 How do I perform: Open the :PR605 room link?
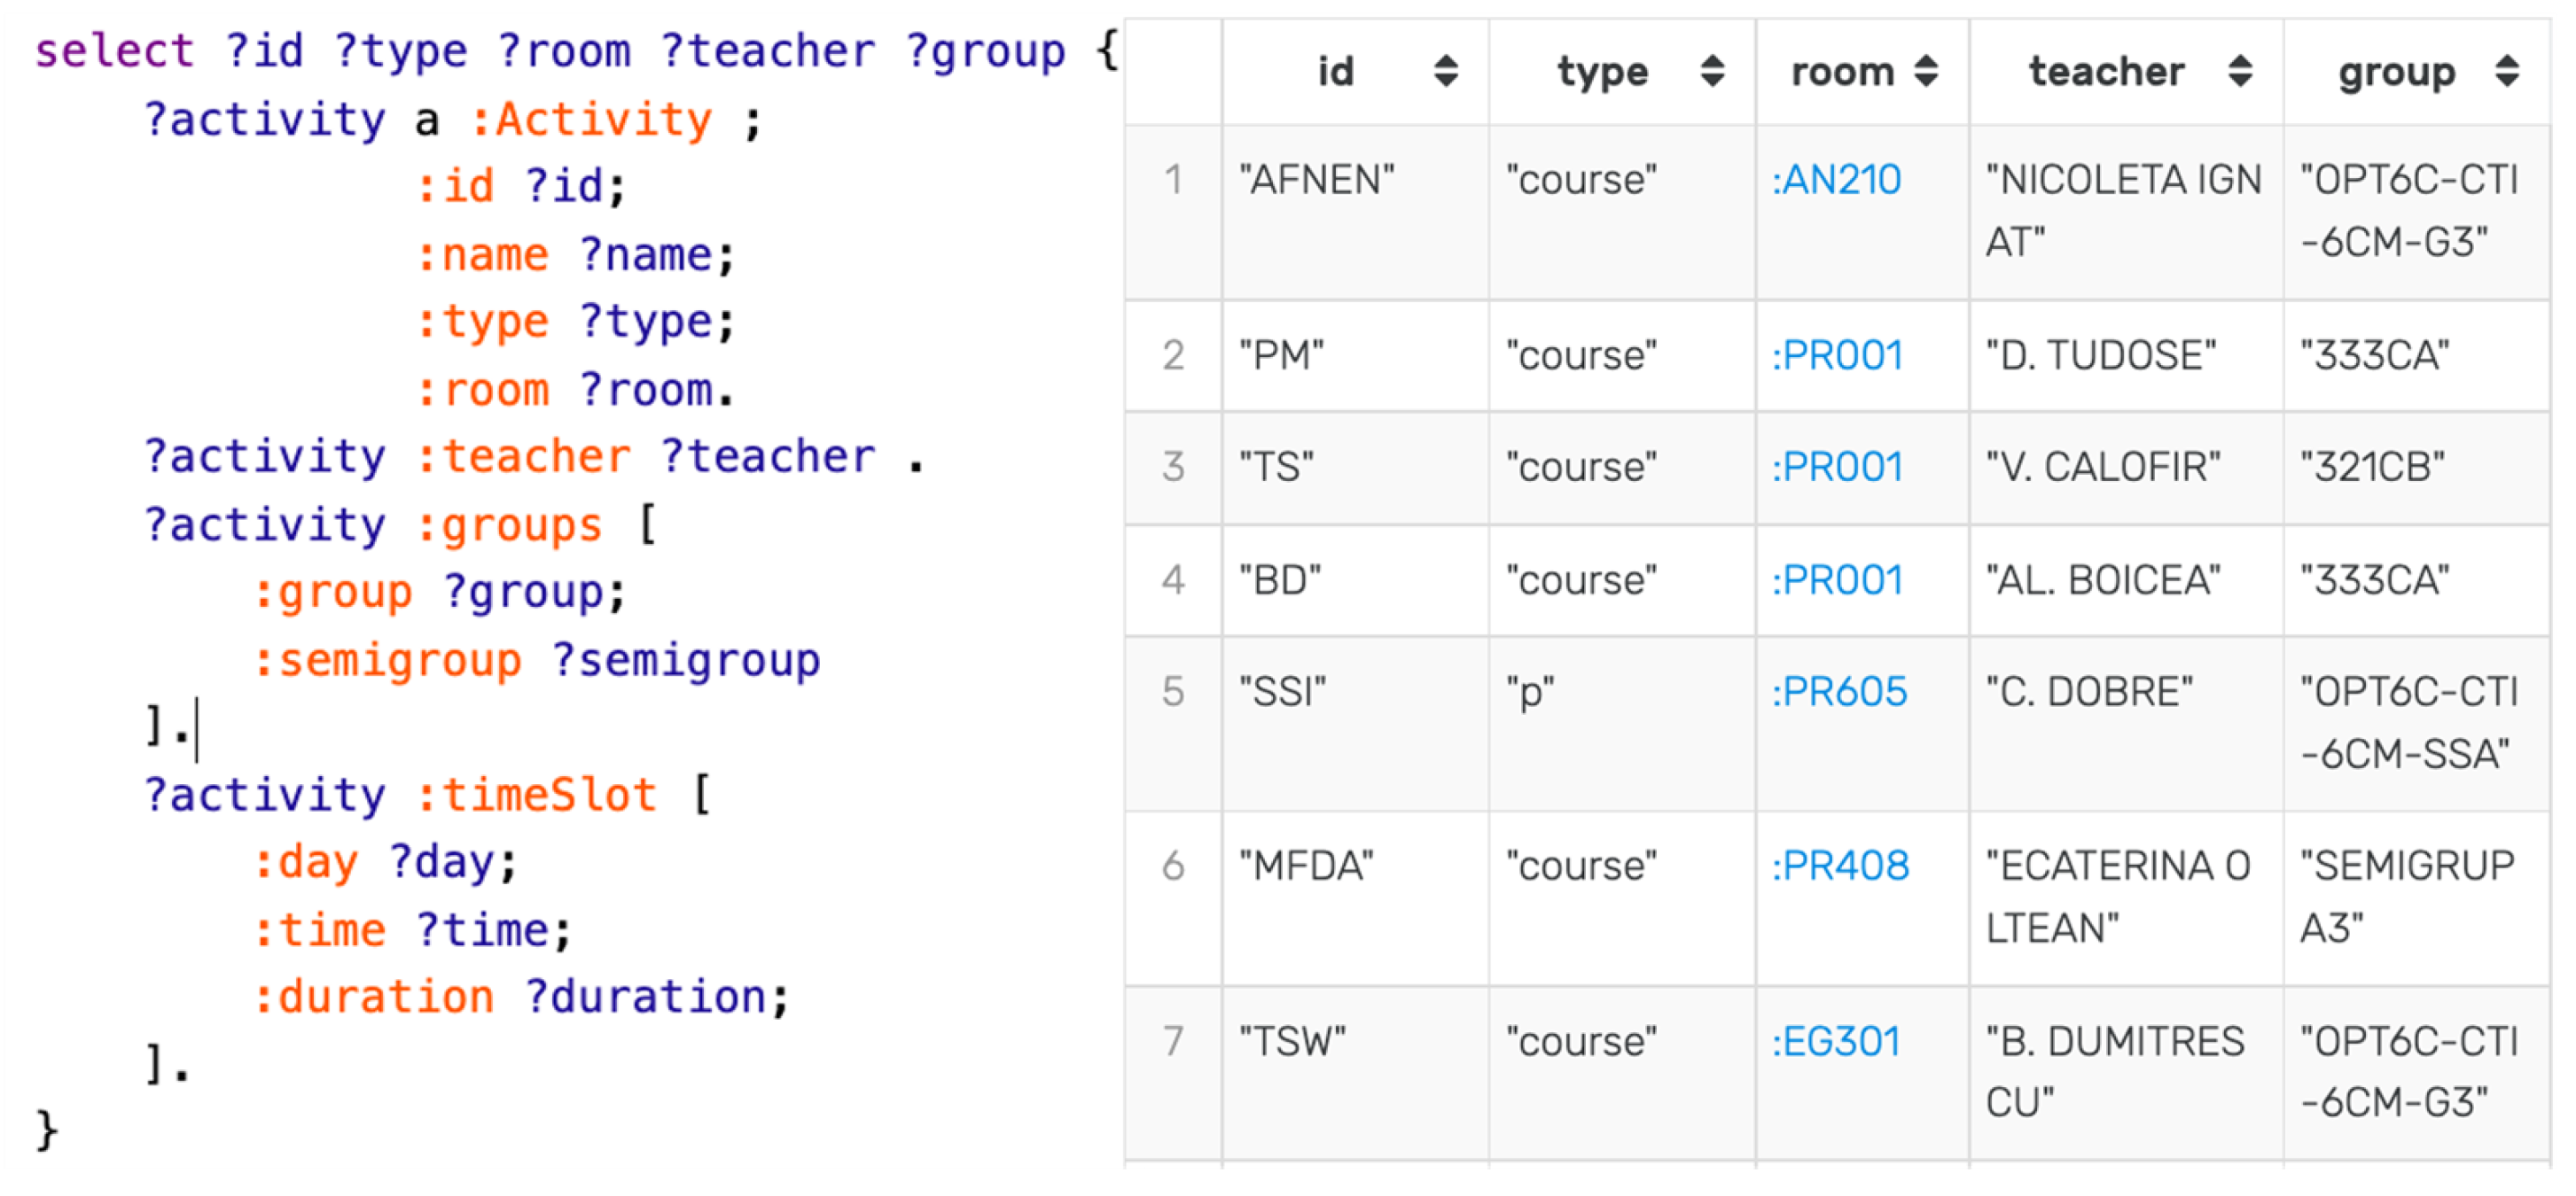(1839, 691)
